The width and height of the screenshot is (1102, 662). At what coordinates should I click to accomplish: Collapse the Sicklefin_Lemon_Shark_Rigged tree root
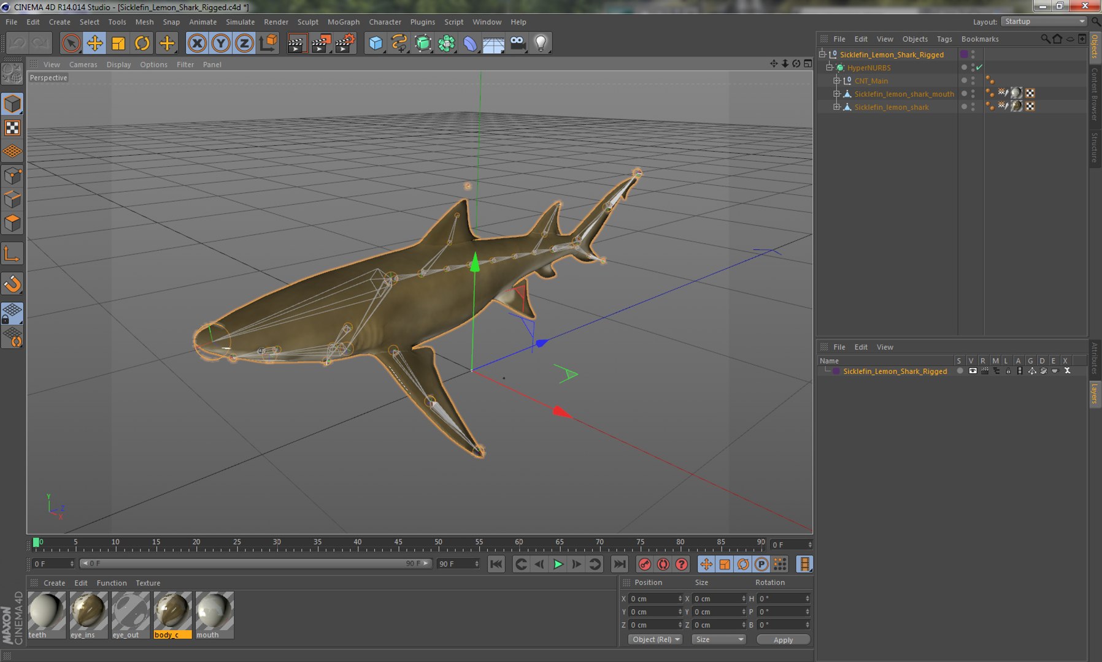[823, 55]
